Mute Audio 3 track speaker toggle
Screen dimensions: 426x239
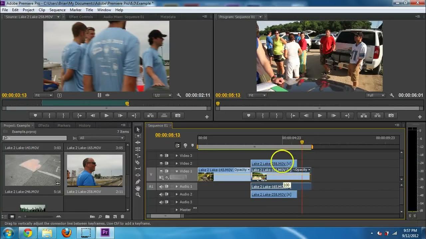pyautogui.click(x=161, y=202)
